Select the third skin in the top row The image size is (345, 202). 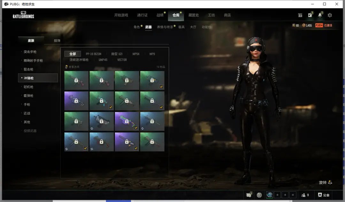(x=127, y=80)
